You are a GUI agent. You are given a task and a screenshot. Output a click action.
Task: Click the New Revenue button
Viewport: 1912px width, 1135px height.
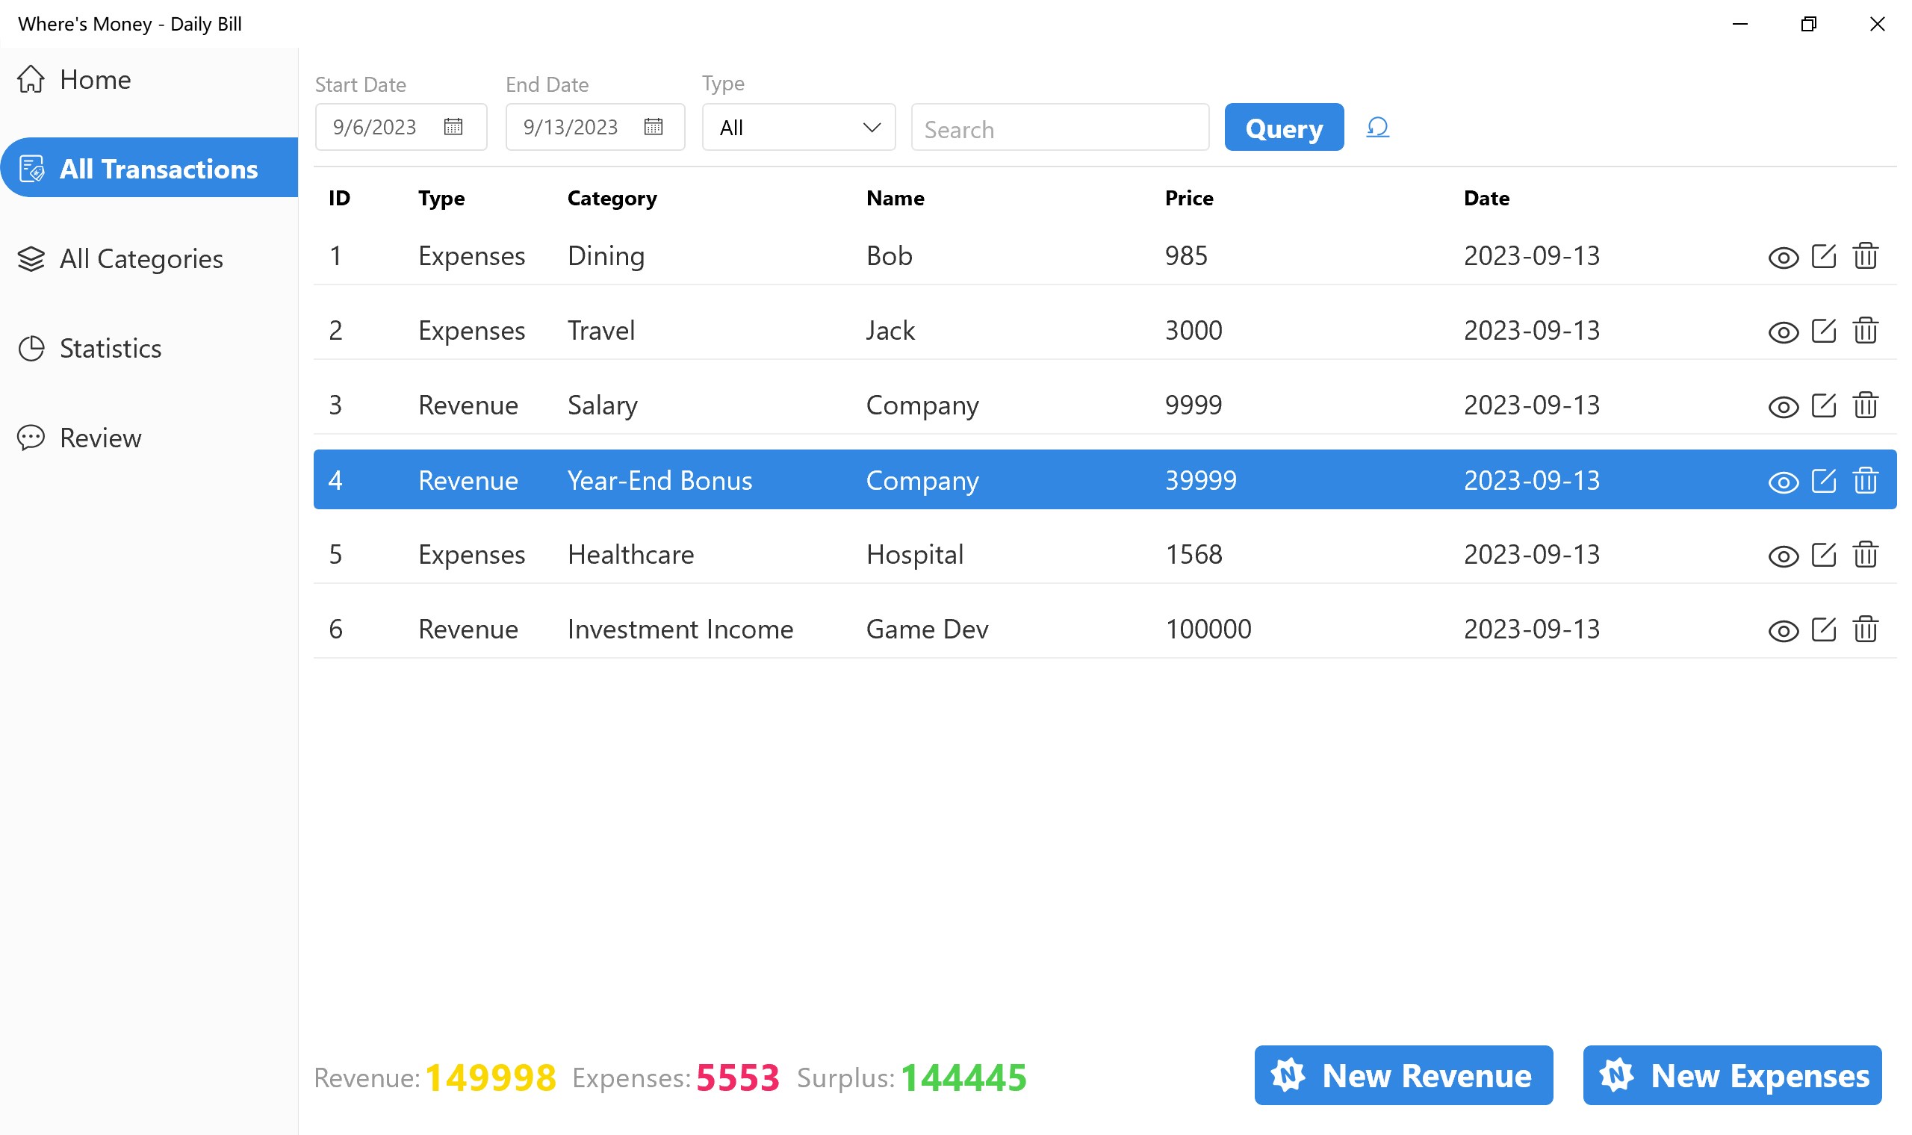pyautogui.click(x=1403, y=1075)
